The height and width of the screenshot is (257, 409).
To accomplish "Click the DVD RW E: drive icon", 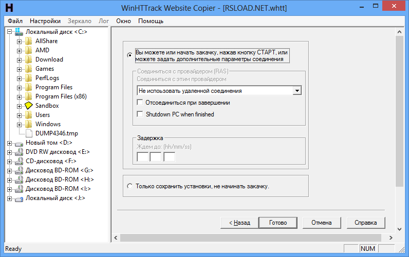I will 19,152.
